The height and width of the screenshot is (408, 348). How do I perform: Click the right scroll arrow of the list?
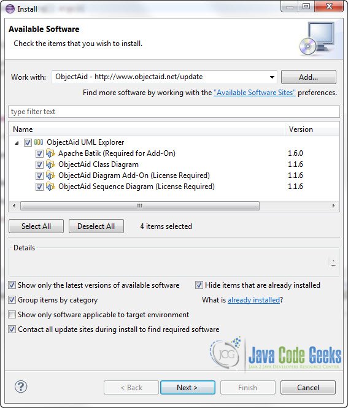click(x=333, y=206)
